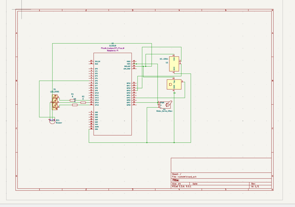This screenshot has height=207, width=295.
Task: Click the HC-SR04 label
Action: [164, 59]
